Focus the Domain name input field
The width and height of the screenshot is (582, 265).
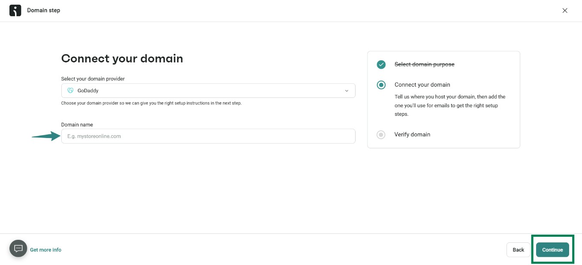pos(208,136)
